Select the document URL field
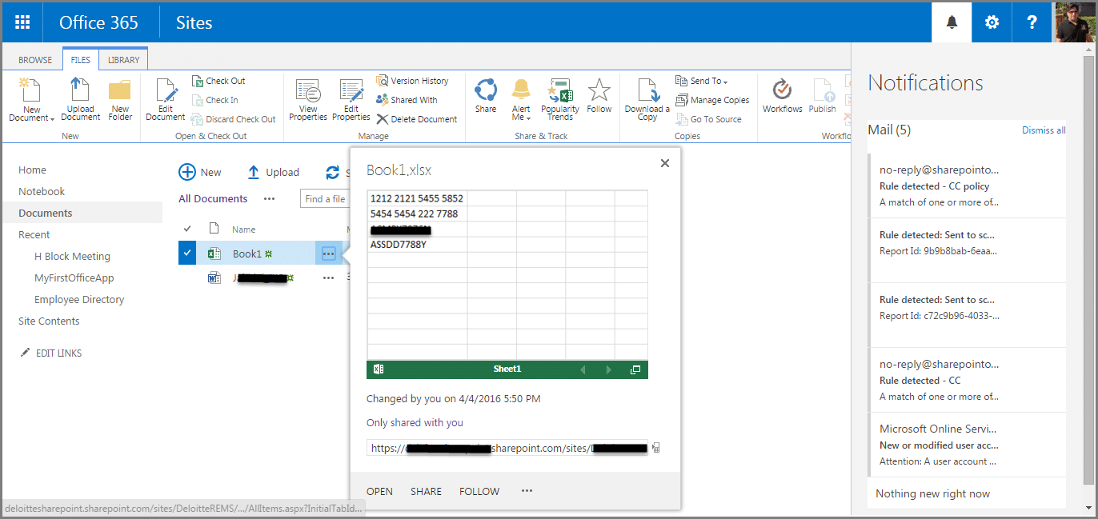Image resolution: width=1098 pixels, height=519 pixels. point(507,448)
